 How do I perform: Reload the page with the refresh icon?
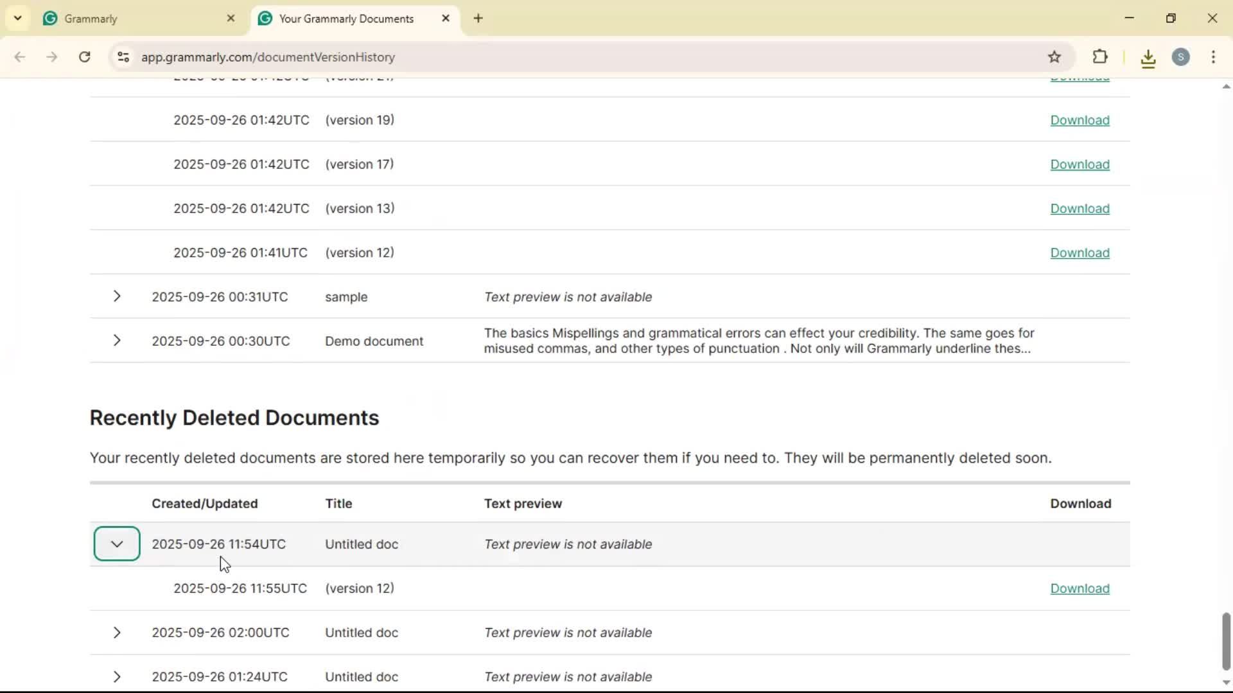85,56
